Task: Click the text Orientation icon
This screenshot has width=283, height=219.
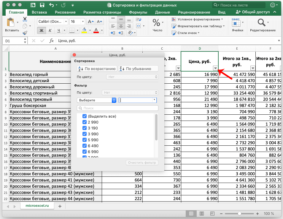Action: (130, 33)
